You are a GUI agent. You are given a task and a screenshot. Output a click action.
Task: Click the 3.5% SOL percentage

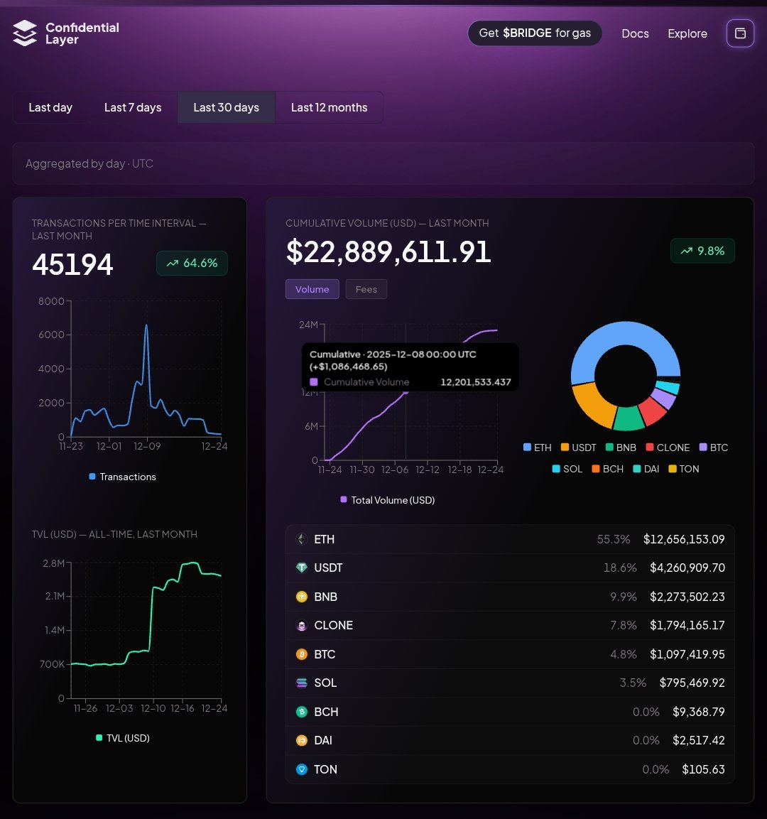click(633, 683)
